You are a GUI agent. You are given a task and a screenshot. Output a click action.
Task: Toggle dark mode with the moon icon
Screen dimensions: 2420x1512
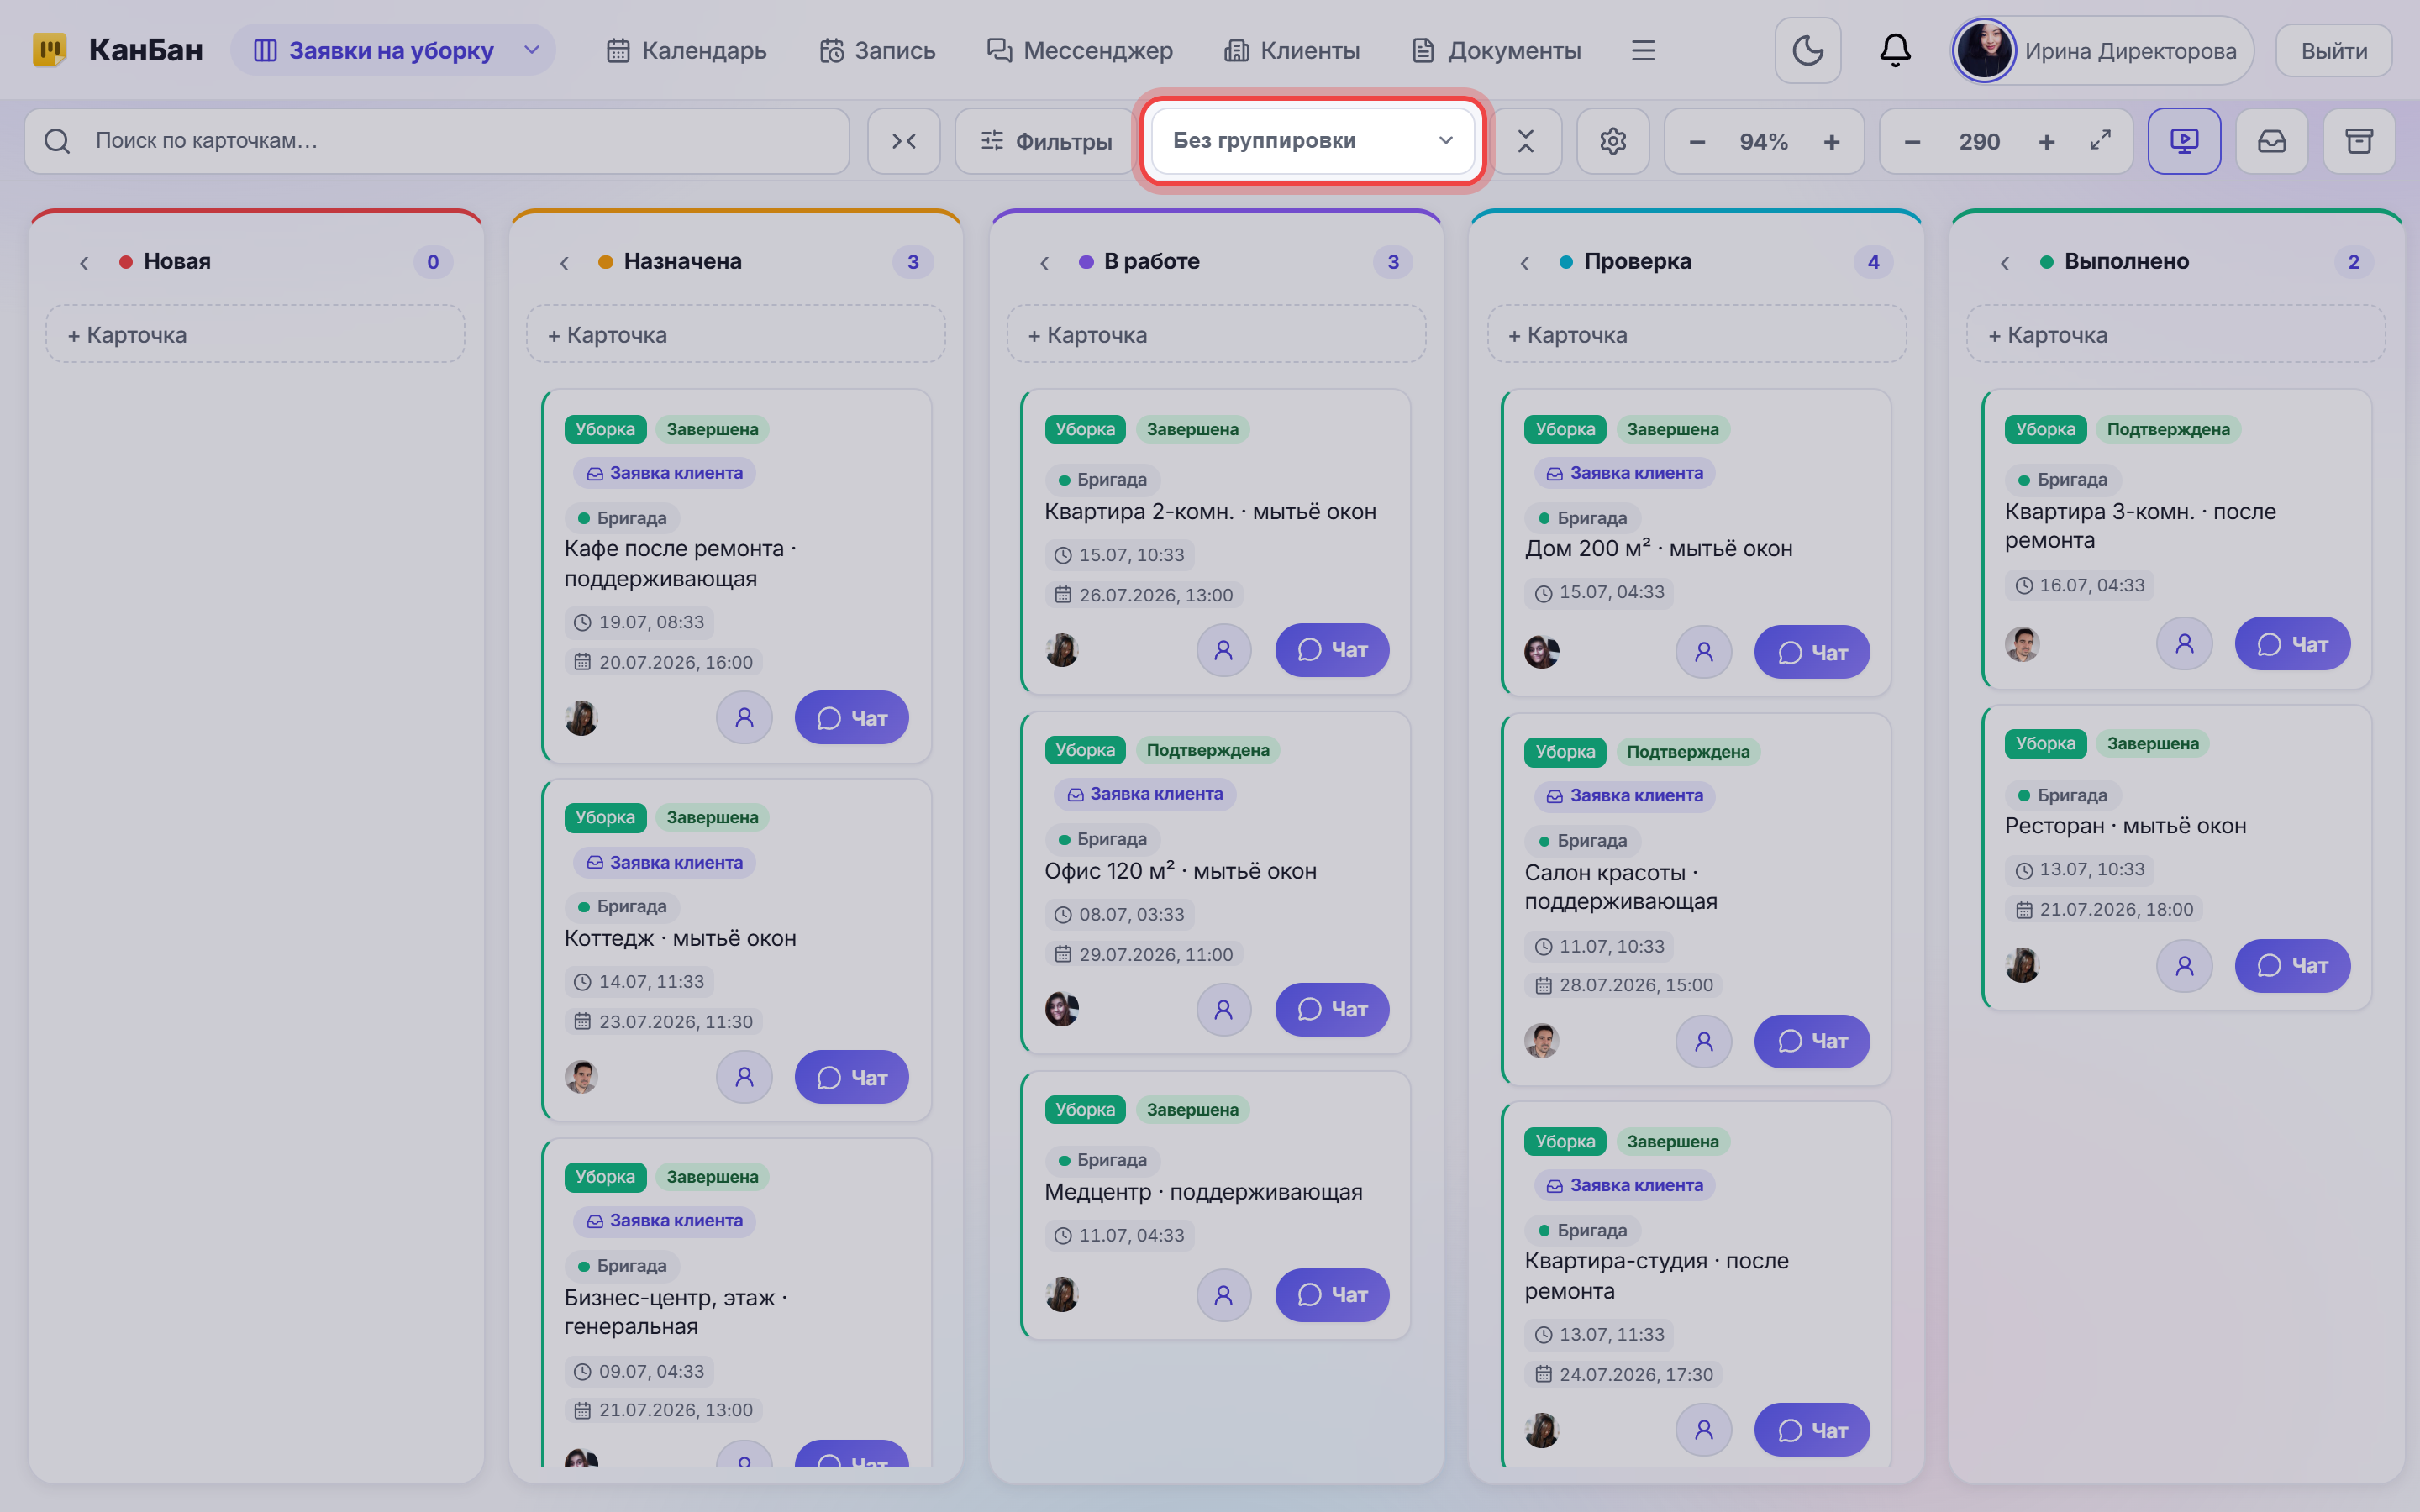(x=1807, y=50)
